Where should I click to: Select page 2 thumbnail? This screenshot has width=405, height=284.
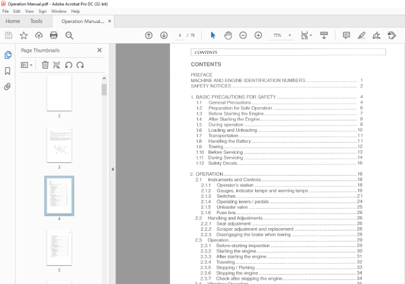(59, 93)
